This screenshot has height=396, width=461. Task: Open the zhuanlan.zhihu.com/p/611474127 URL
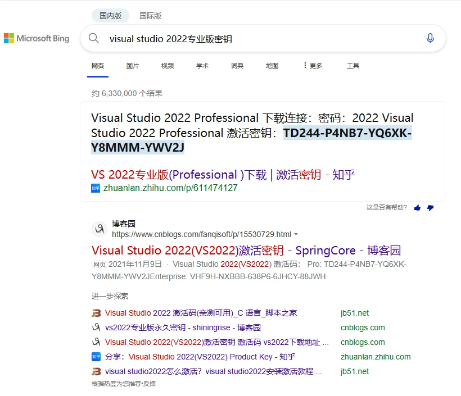170,188
